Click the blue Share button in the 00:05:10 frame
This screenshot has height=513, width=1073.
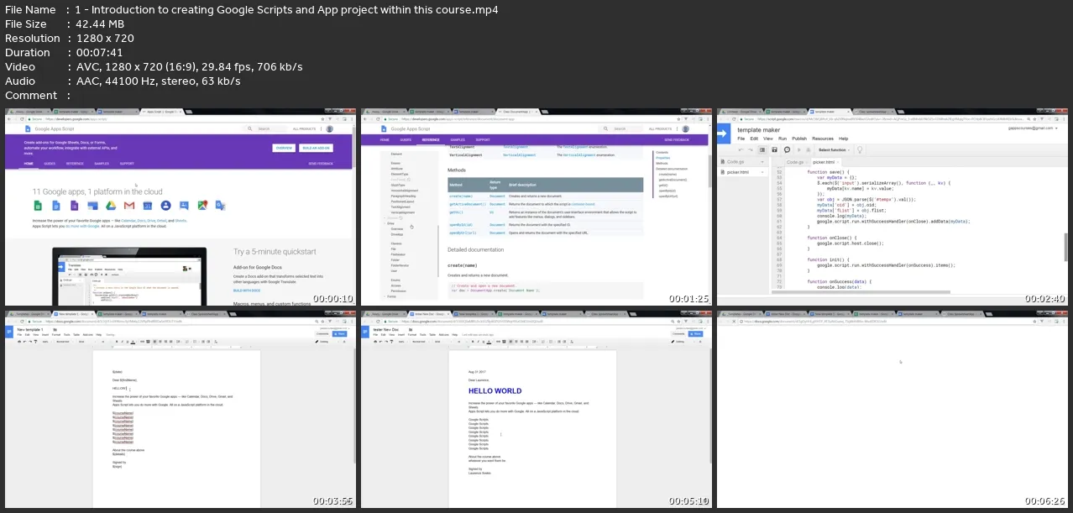pyautogui.click(x=694, y=333)
